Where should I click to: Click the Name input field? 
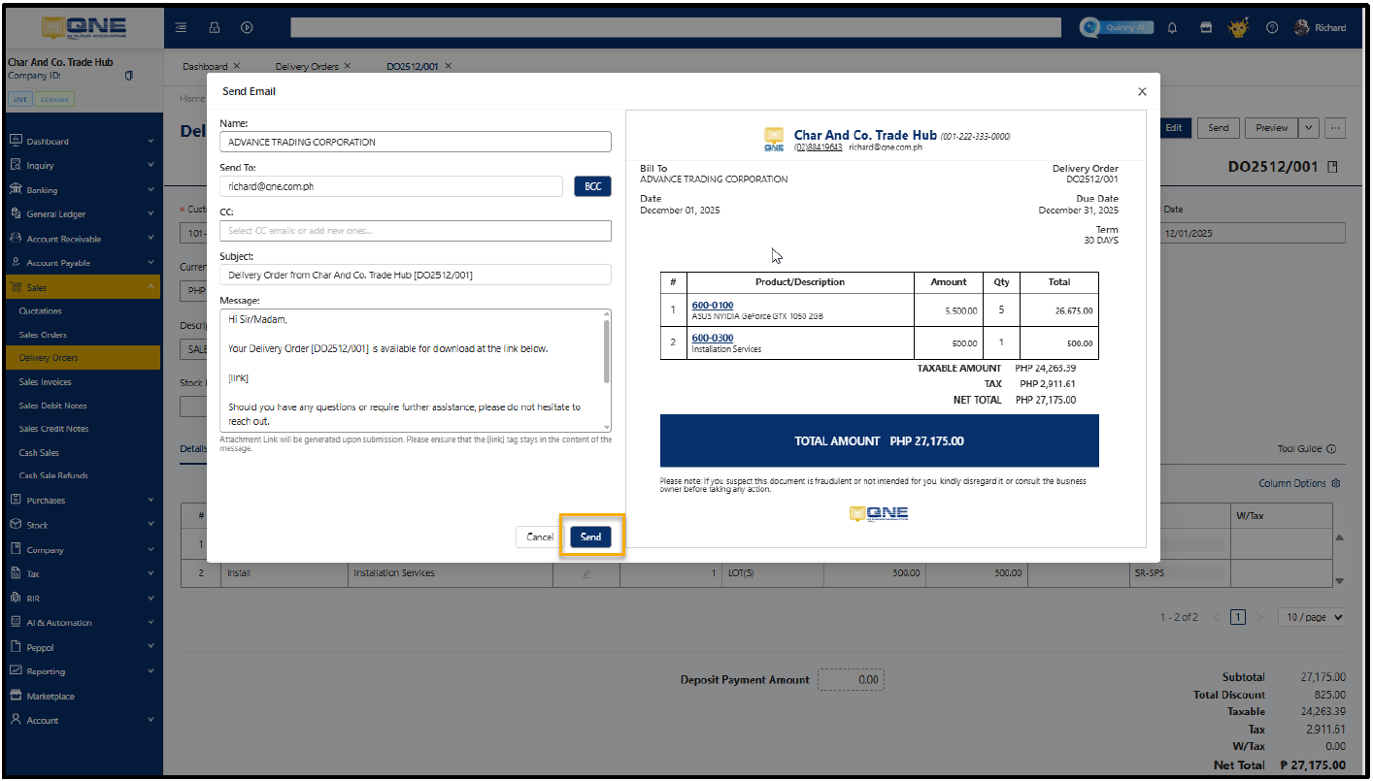(x=416, y=142)
